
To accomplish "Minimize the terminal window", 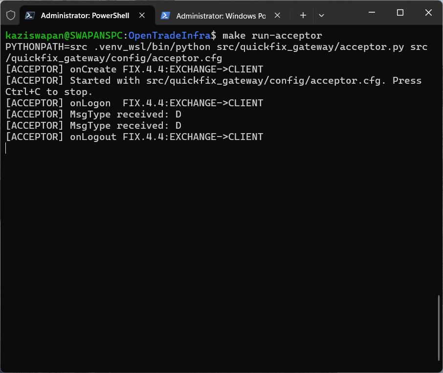I will click(x=371, y=12).
